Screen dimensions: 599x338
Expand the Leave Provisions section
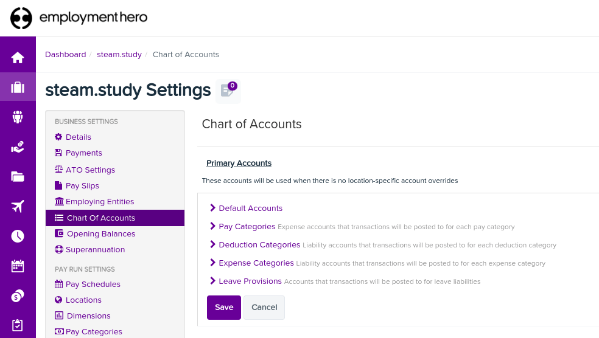(x=250, y=281)
